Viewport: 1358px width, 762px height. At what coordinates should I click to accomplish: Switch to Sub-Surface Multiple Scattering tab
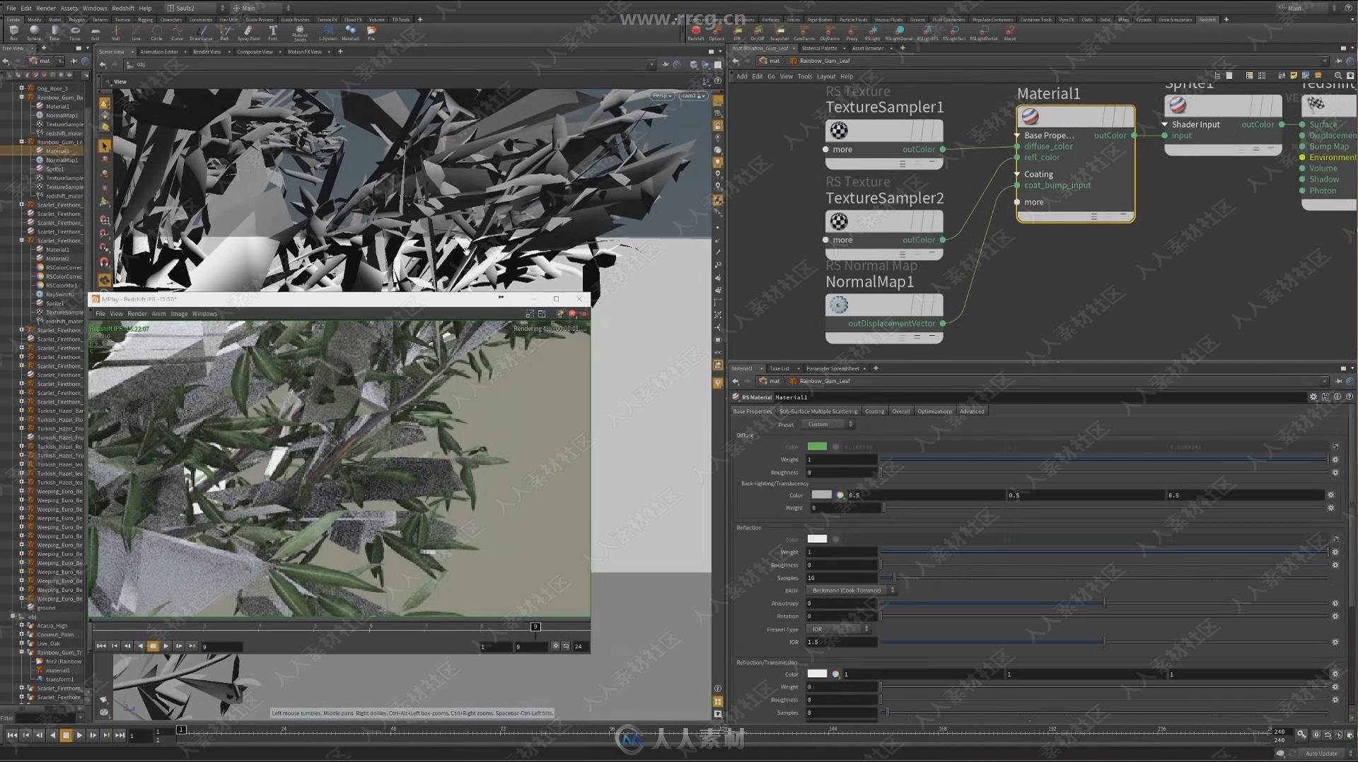pyautogui.click(x=818, y=411)
